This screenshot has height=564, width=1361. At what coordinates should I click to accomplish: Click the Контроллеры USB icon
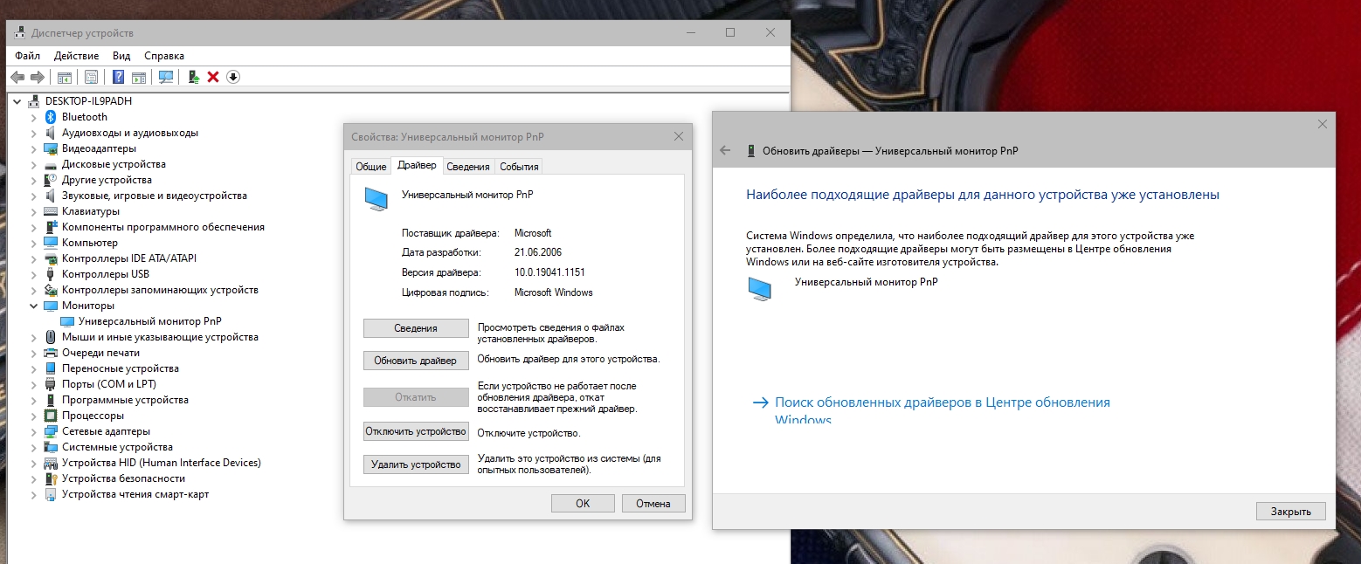point(51,274)
